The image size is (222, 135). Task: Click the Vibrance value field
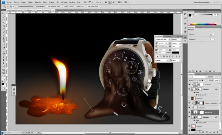pyautogui.click(x=212, y=34)
